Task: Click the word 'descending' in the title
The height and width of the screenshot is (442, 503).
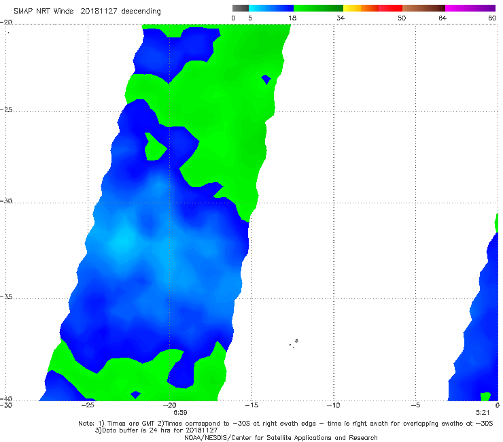Action: (141, 12)
